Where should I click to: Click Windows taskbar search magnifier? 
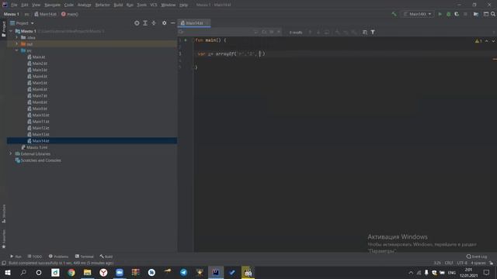pos(23,272)
